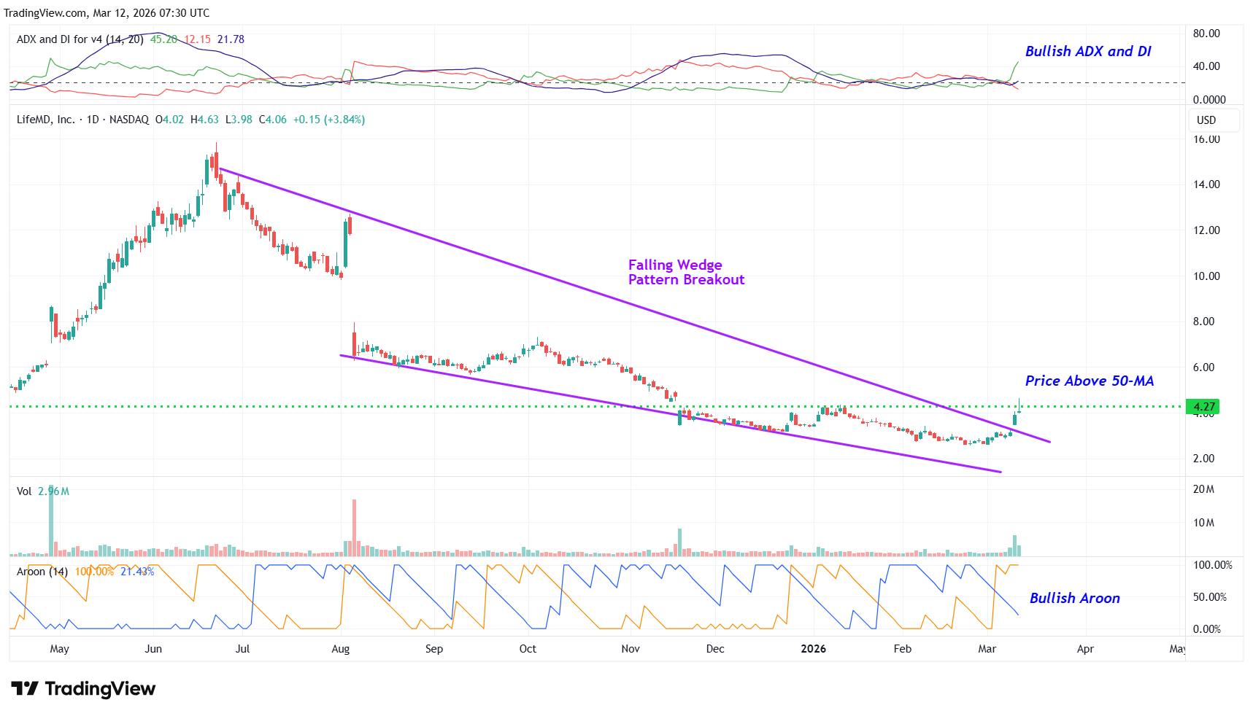Select the Bullish Aroon text label
Image resolution: width=1253 pixels, height=716 pixels.
tap(1074, 598)
